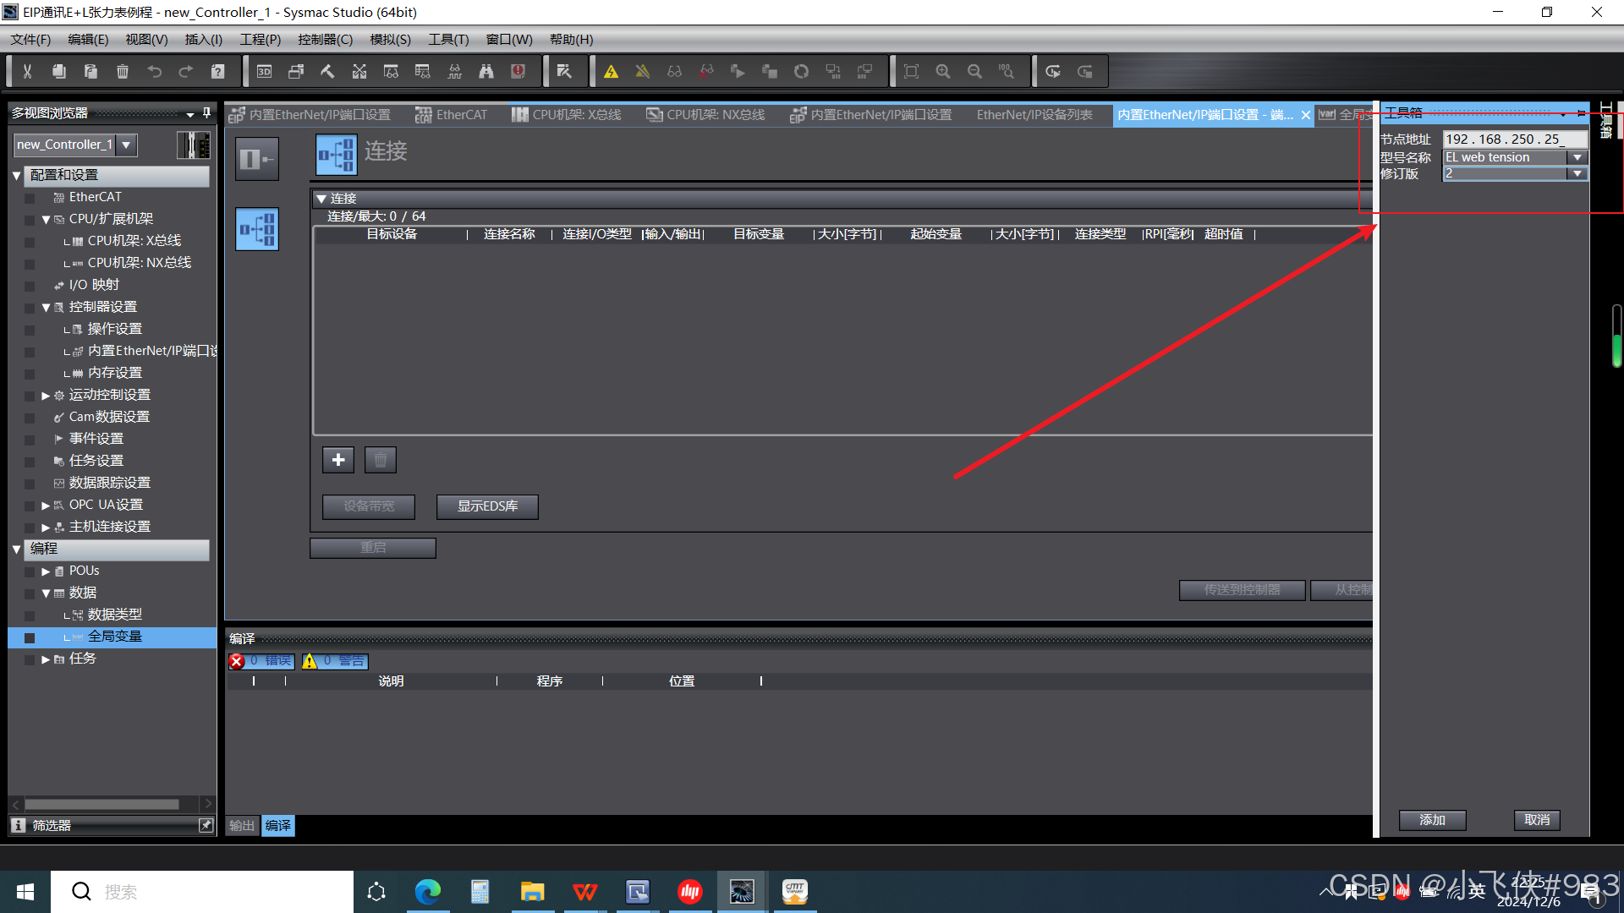
Task: Click the yellow online warning triangle icon
Action: pyautogui.click(x=611, y=72)
